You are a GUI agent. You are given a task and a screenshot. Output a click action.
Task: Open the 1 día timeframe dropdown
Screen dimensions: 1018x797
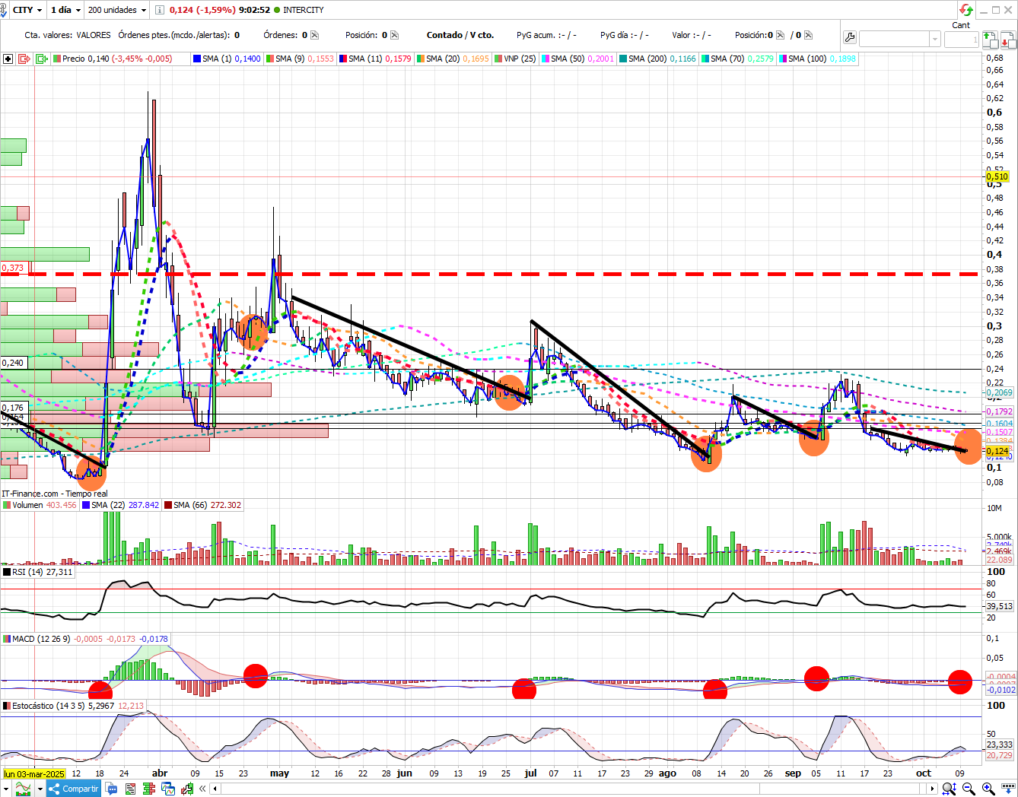65,10
